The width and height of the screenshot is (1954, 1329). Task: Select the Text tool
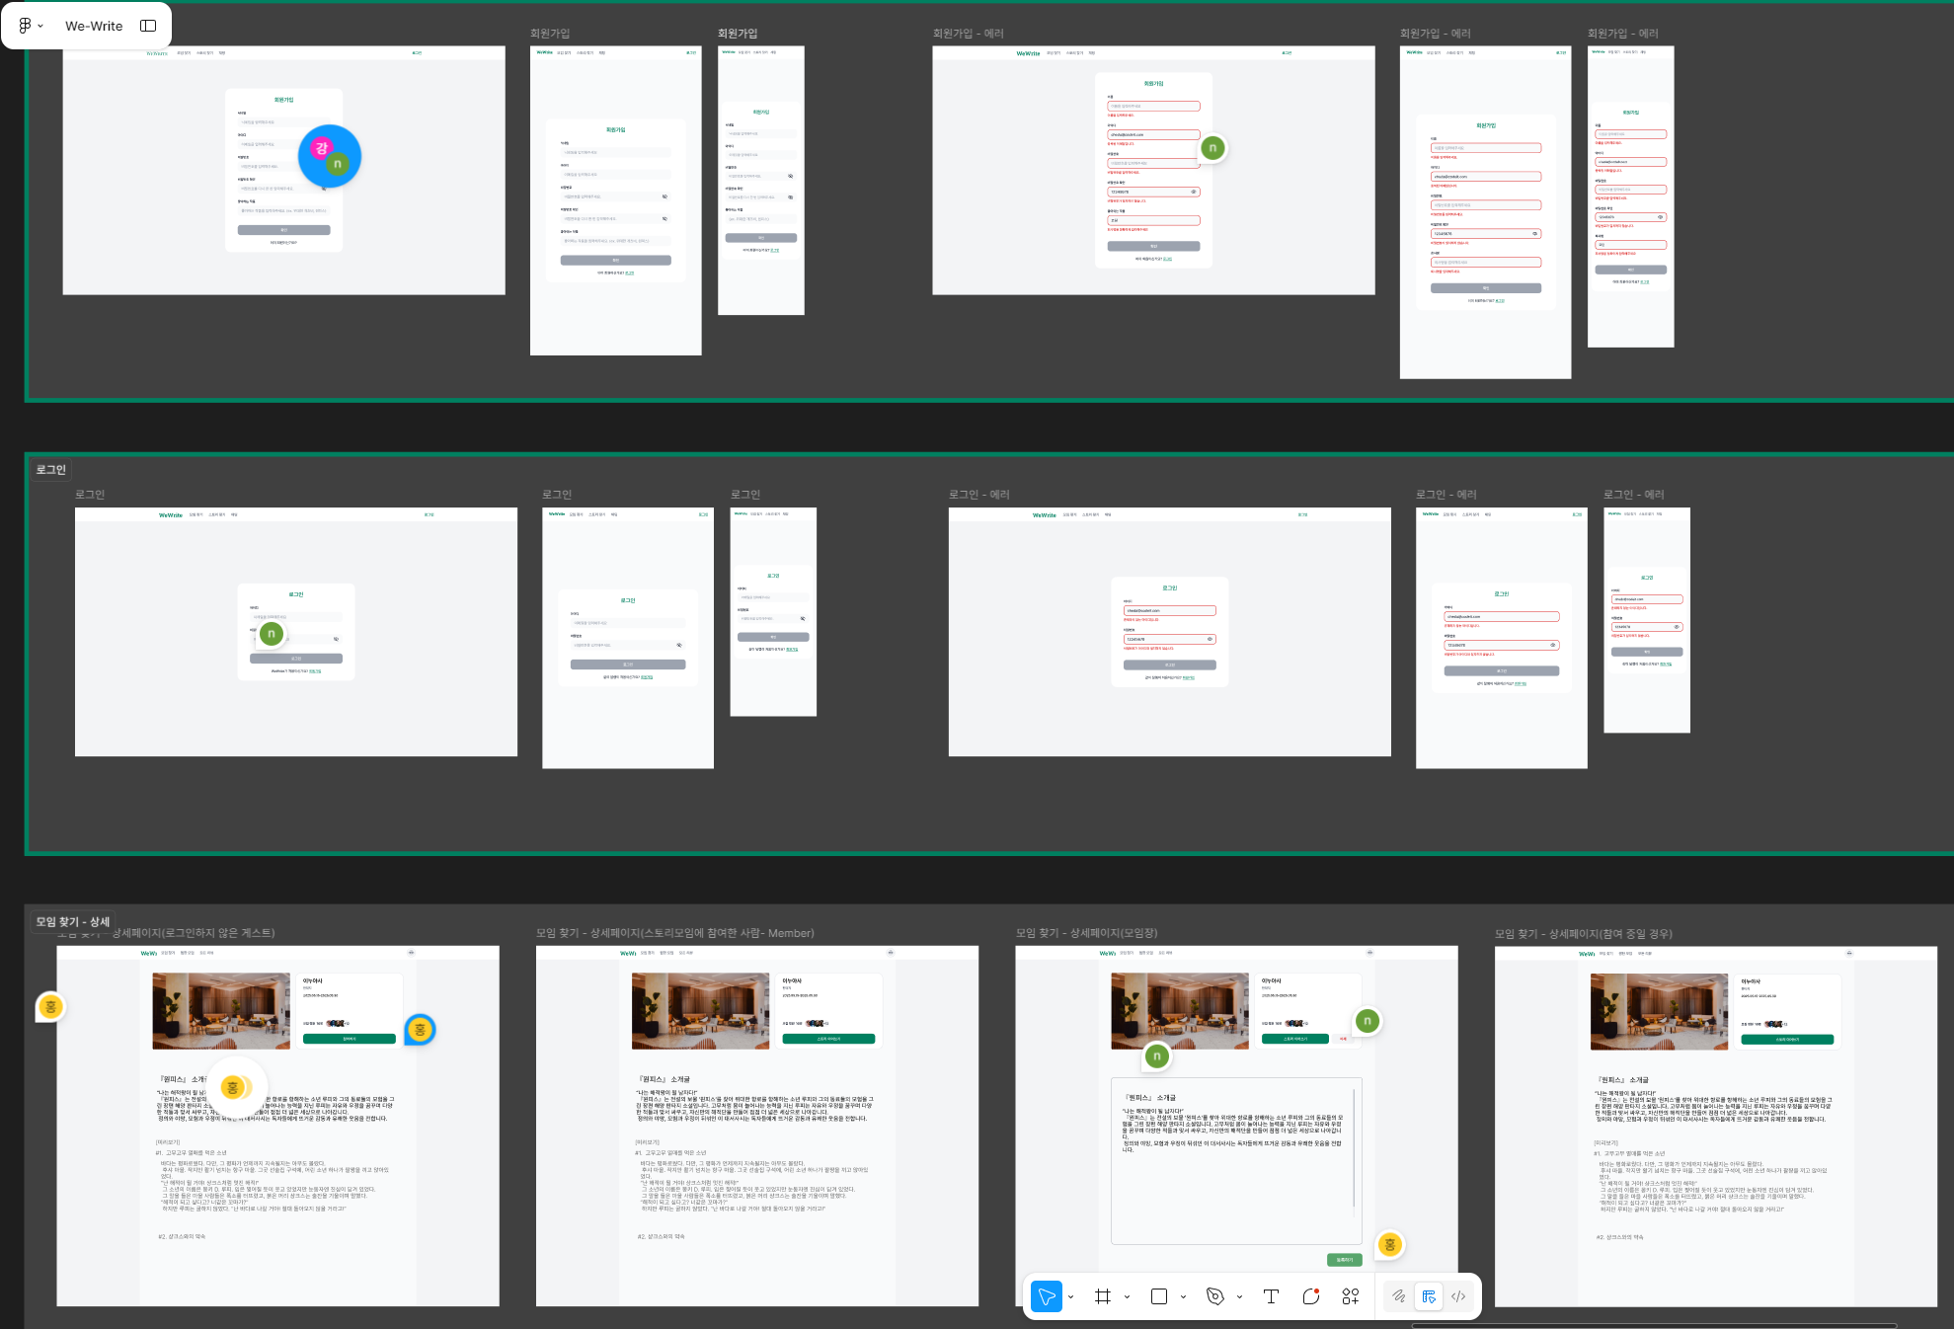[1271, 1296]
